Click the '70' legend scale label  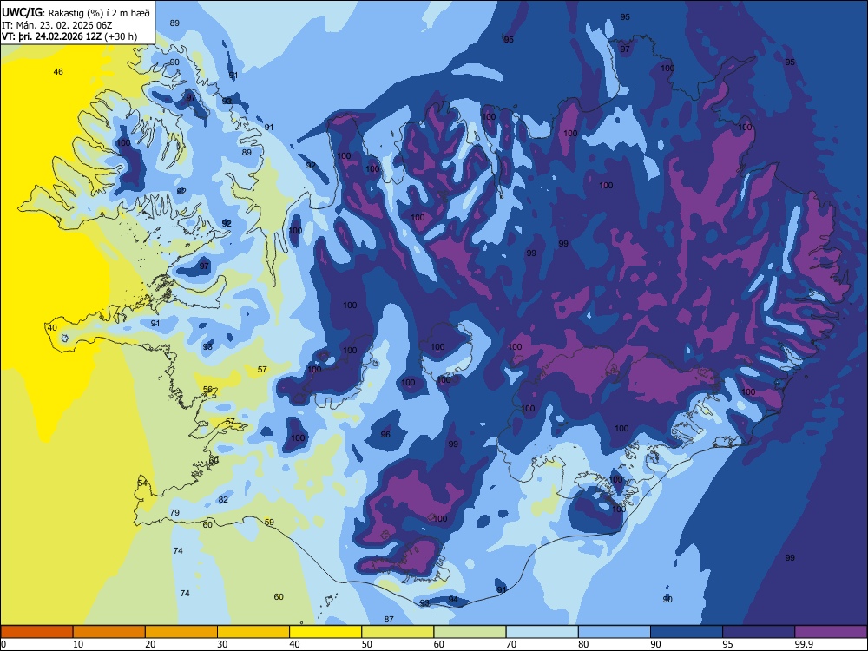coord(511,644)
